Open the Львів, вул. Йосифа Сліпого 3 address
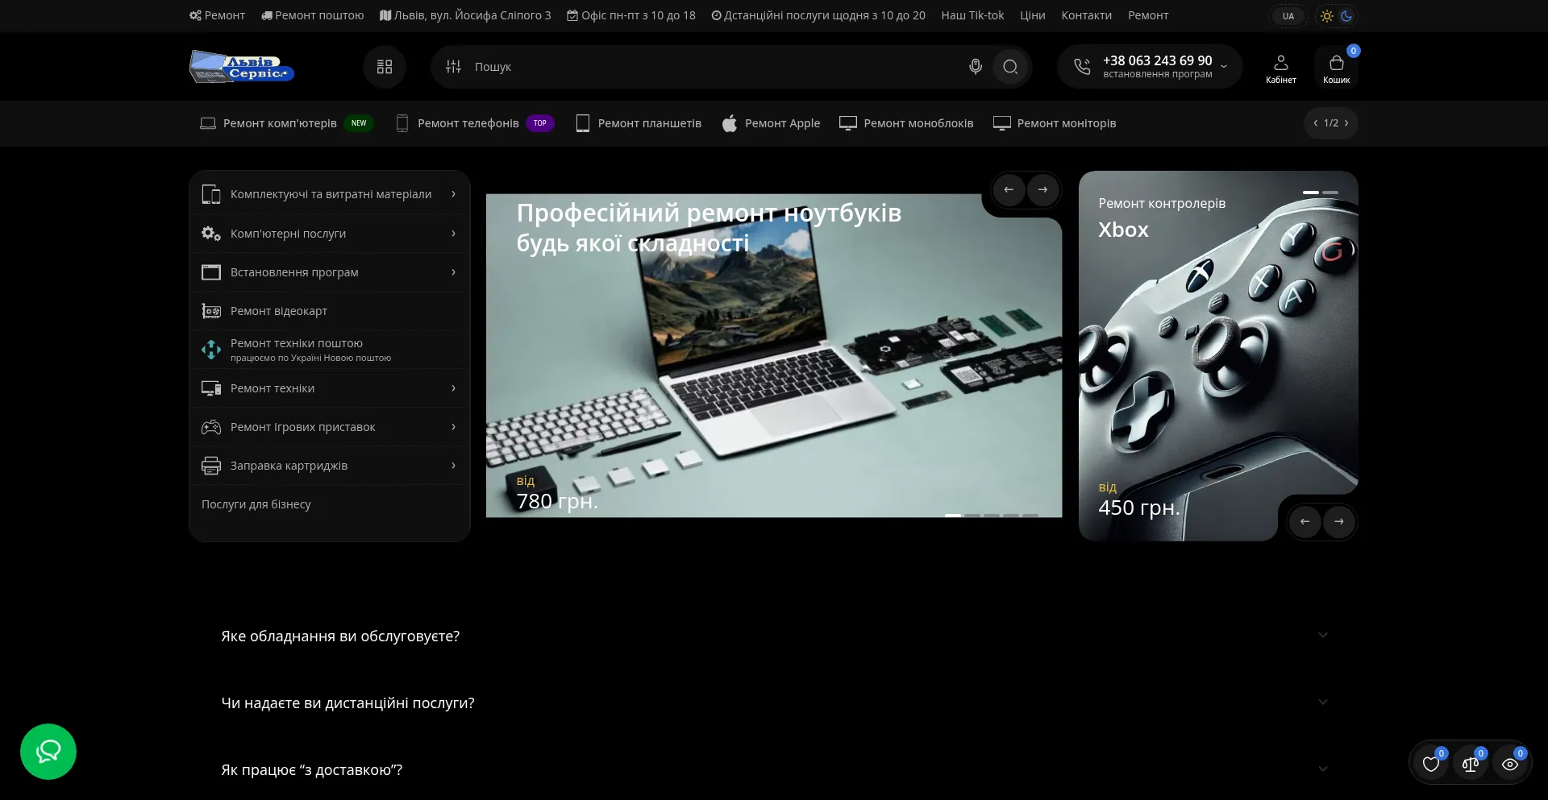 [465, 15]
